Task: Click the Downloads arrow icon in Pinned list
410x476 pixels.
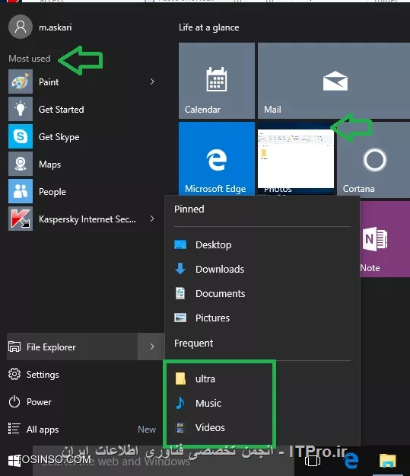Action: [180, 269]
